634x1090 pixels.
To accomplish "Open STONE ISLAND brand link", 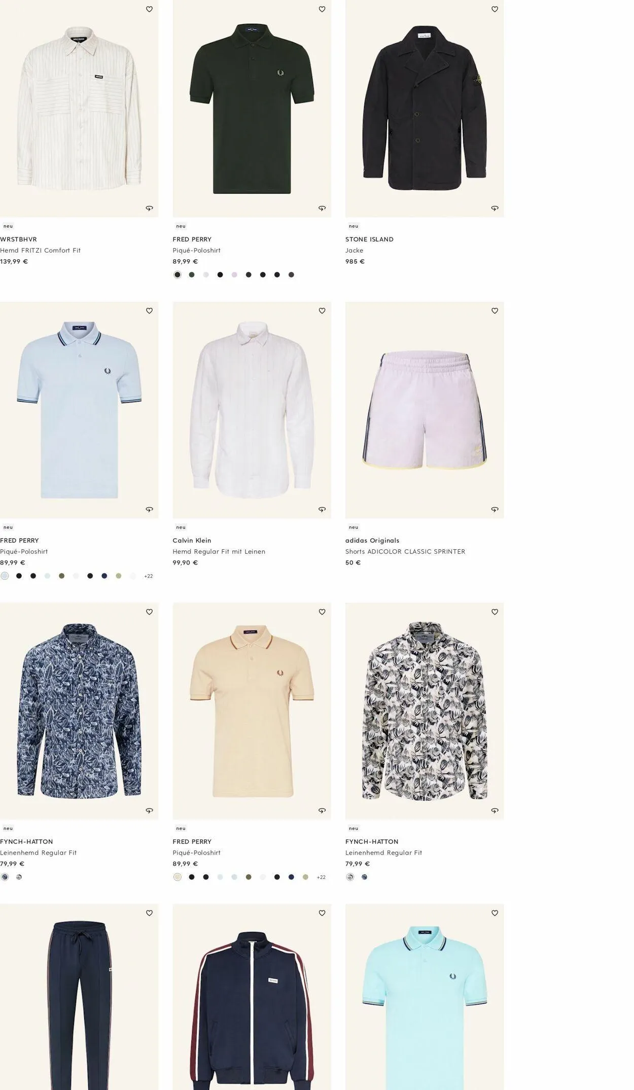I will pos(369,239).
